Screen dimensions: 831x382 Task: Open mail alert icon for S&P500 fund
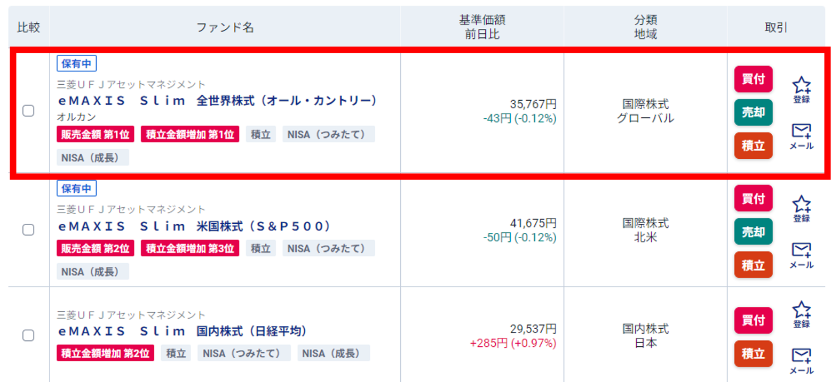pyautogui.click(x=801, y=255)
